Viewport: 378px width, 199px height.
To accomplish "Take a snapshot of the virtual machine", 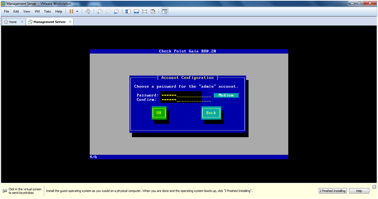I will 100,11.
